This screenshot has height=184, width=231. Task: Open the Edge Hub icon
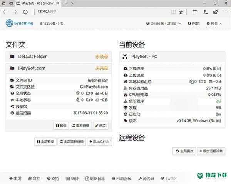coord(195,12)
